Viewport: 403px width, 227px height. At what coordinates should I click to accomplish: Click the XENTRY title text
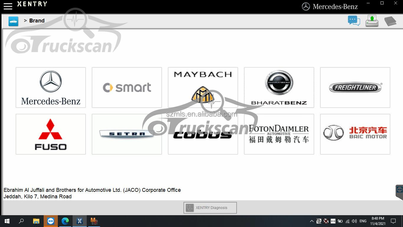point(32,4)
